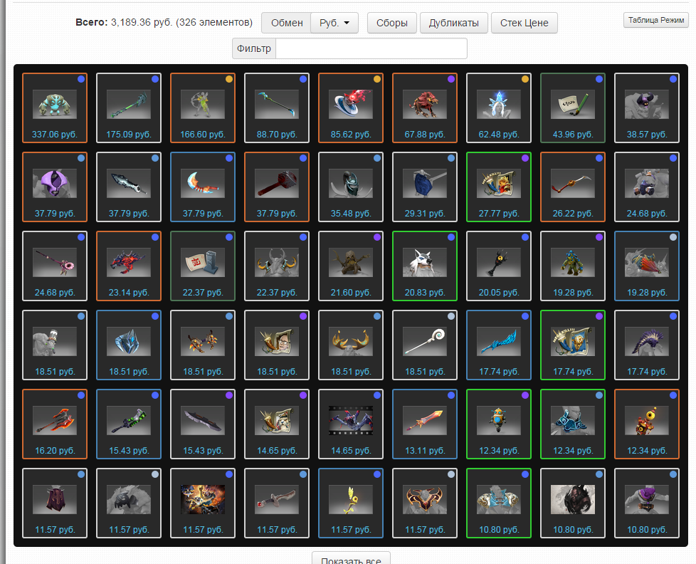The width and height of the screenshot is (696, 564).
Task: Switch to Таблица Режим view
Action: tap(655, 20)
